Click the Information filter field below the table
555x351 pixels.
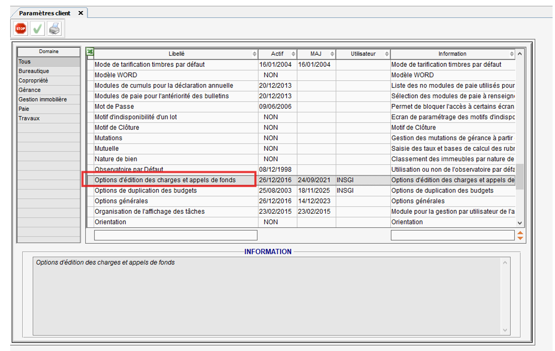tap(452, 235)
